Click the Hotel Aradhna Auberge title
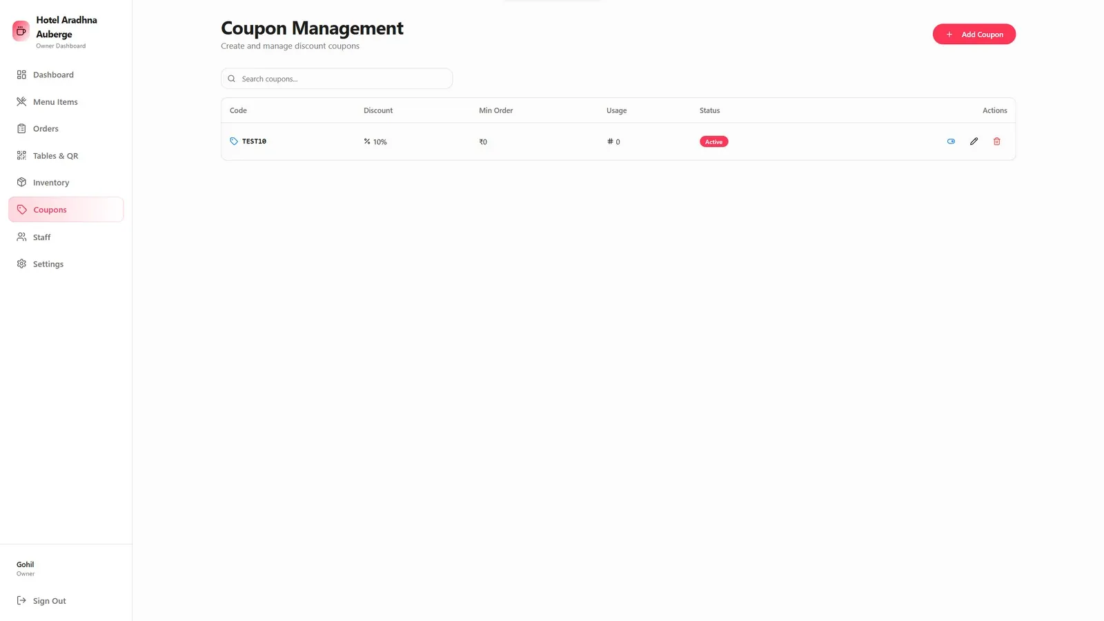The height and width of the screenshot is (621, 1104). click(x=67, y=27)
